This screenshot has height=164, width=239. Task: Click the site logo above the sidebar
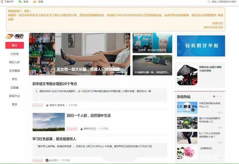[x=15, y=36]
